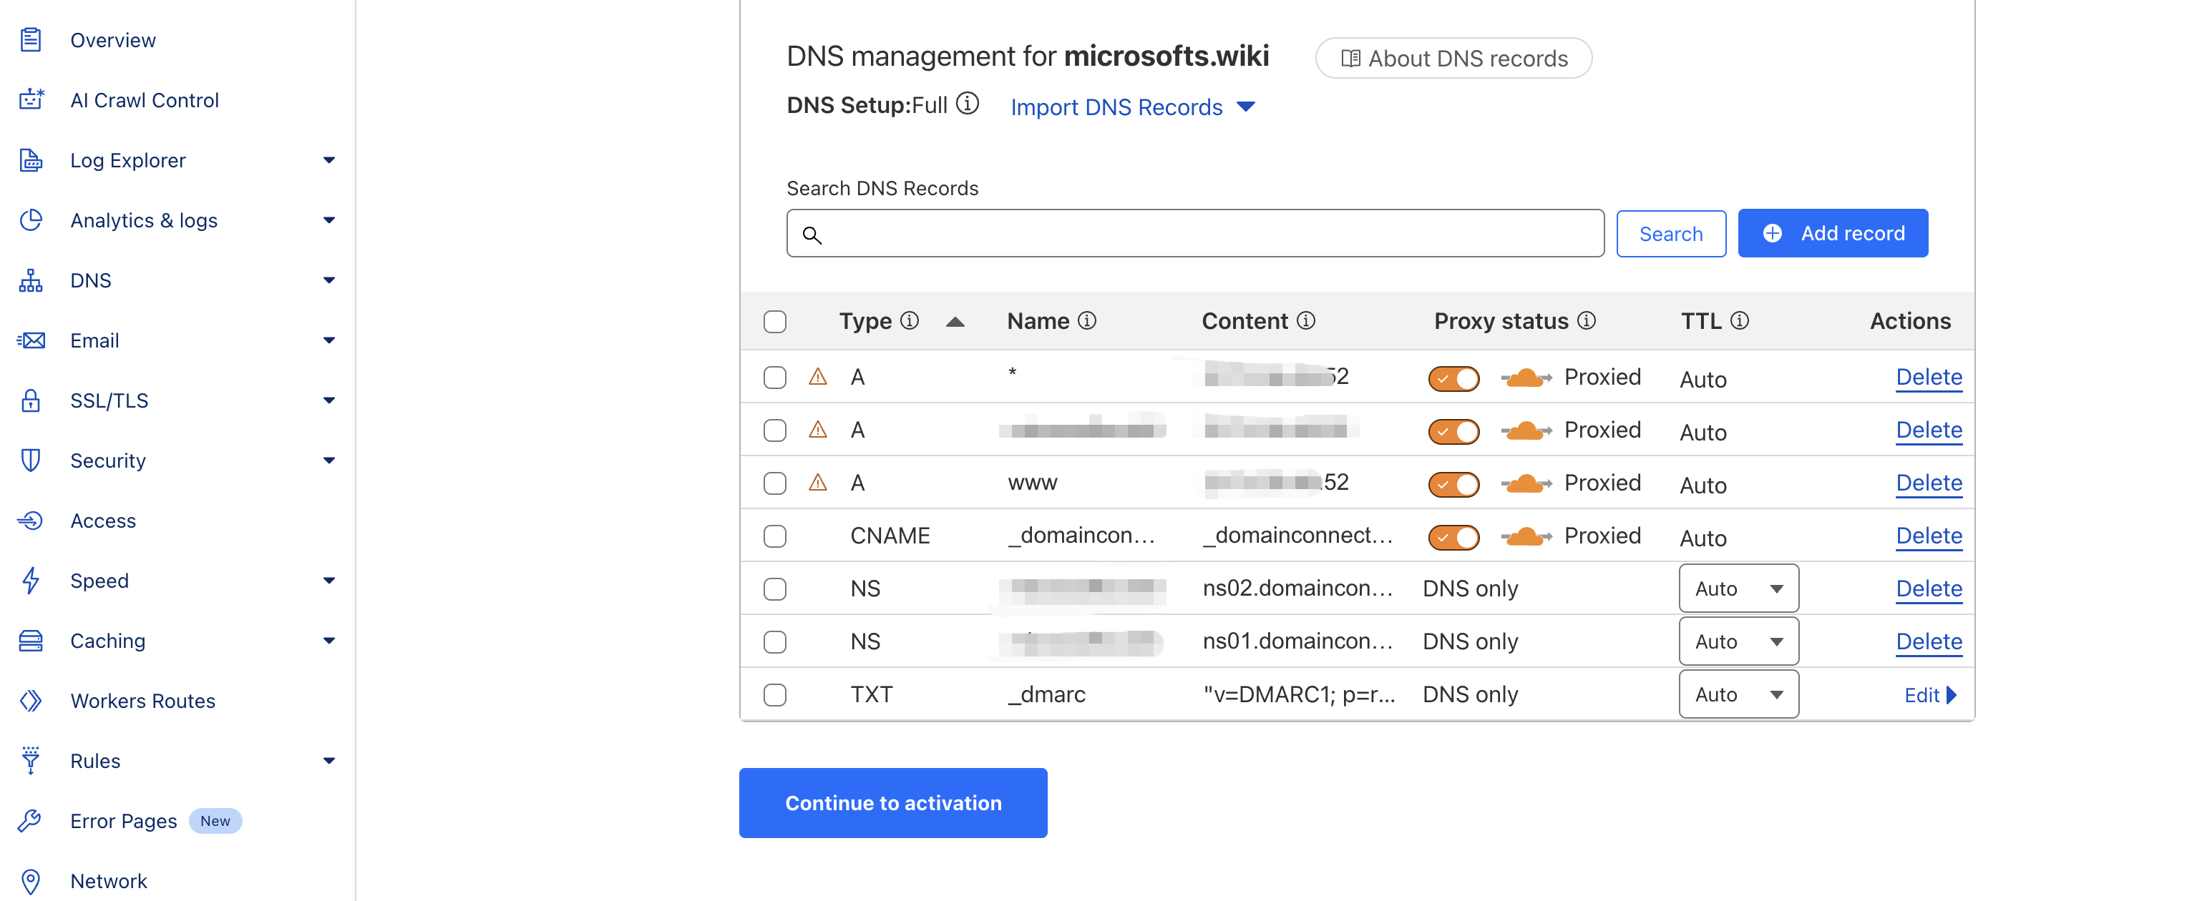Click the Proxy status info icon
Image resolution: width=2187 pixels, height=901 pixels.
[1586, 320]
